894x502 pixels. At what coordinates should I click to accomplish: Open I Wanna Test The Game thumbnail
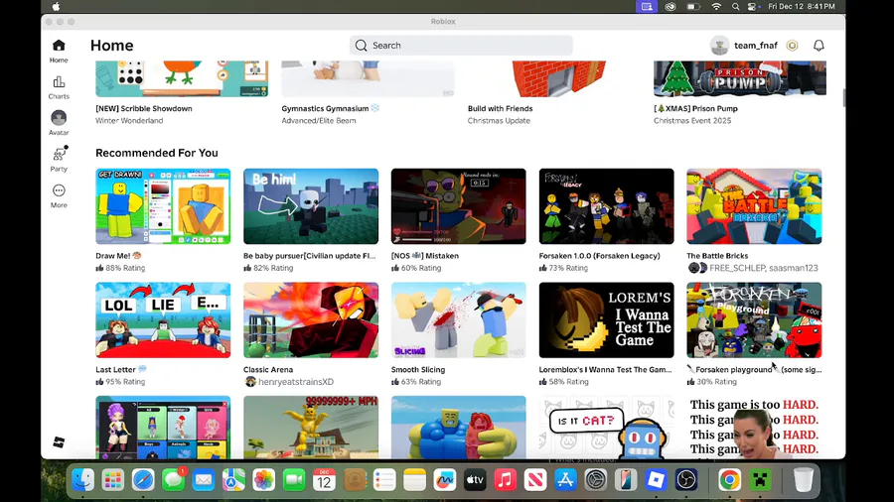click(606, 319)
